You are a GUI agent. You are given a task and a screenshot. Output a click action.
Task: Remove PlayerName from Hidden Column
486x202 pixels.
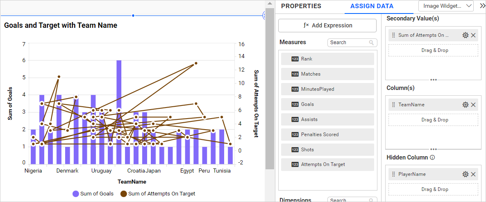pos(473,174)
